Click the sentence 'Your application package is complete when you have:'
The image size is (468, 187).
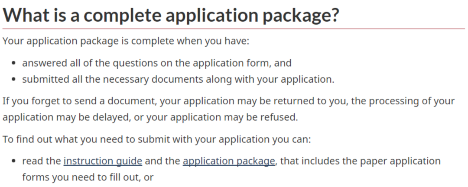126,42
